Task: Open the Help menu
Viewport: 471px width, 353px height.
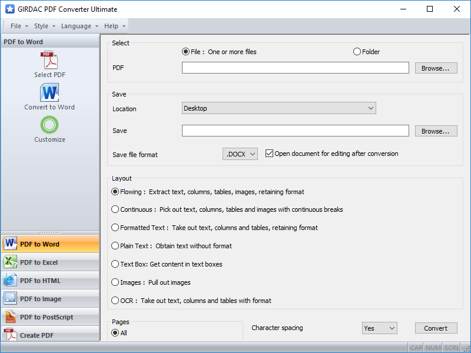Action: pos(114,26)
